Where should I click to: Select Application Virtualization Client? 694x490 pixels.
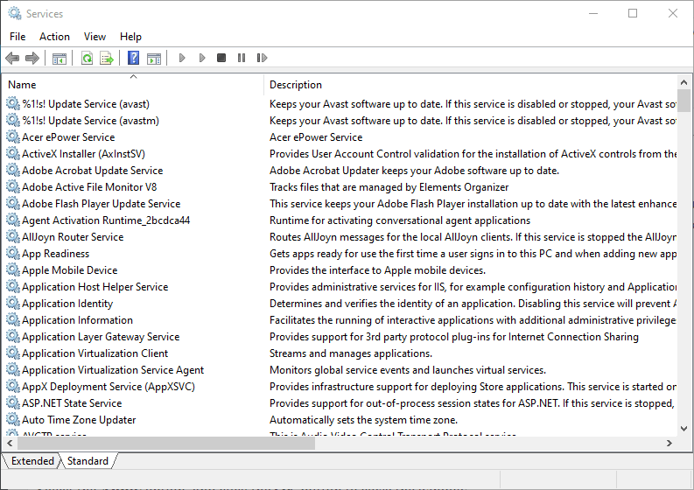95,353
